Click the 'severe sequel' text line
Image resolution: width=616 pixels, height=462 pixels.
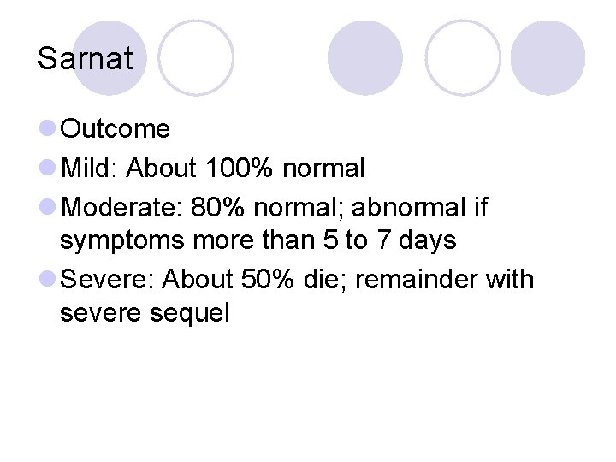coord(145,313)
